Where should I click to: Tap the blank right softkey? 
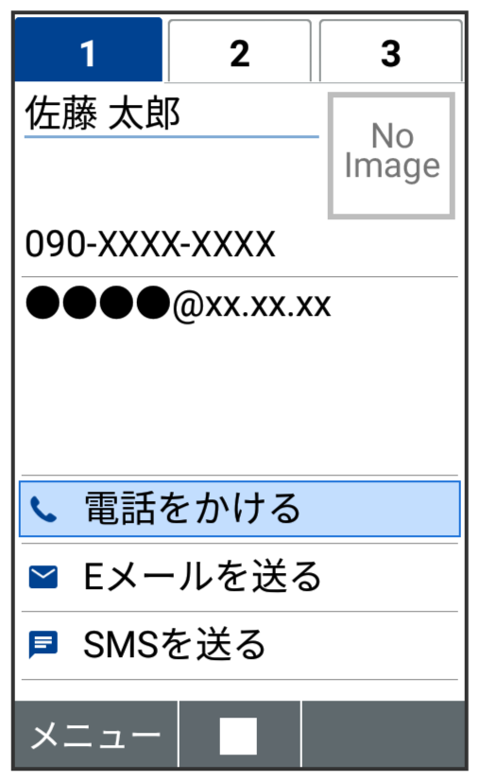coord(383,736)
